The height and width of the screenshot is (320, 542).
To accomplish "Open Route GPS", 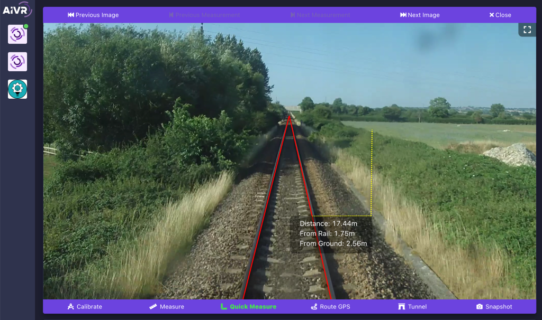I will (x=330, y=307).
